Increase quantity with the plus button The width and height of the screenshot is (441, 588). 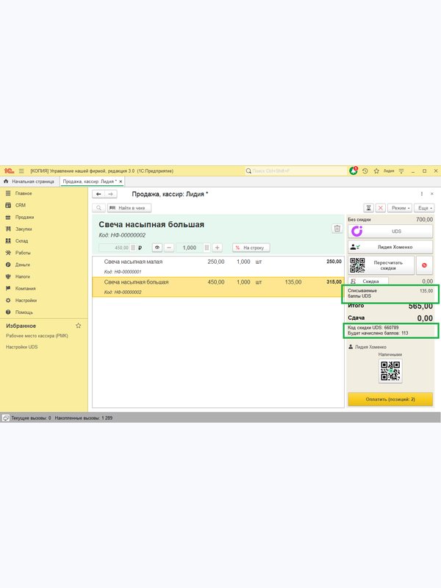[217, 248]
